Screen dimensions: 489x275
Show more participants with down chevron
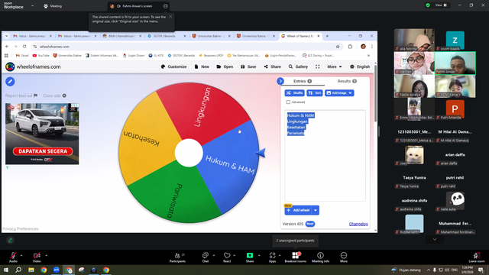pyautogui.click(x=435, y=239)
